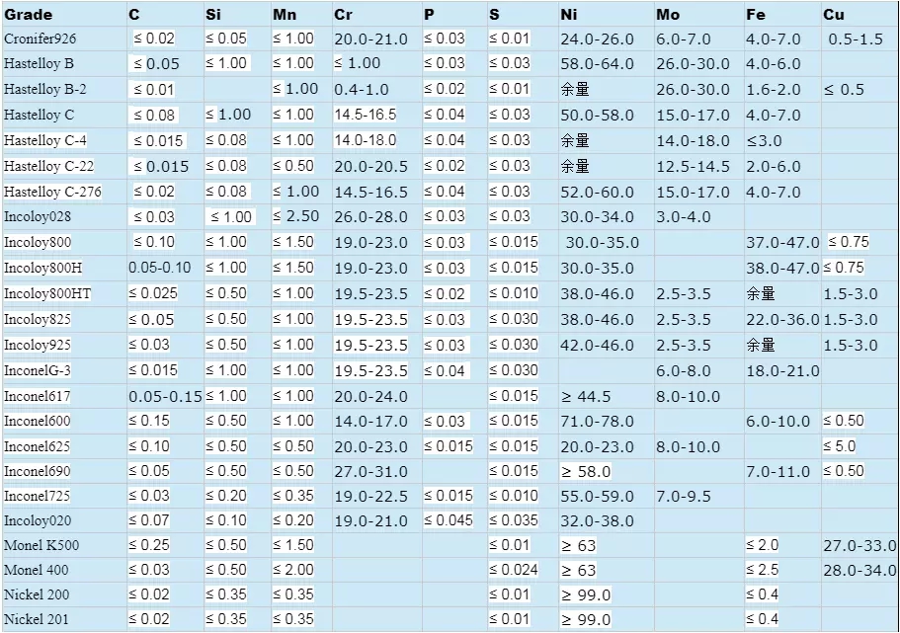The image size is (900, 633).
Task: Click Incoloy028 Mn value ≤ 2.50
Action: click(295, 216)
